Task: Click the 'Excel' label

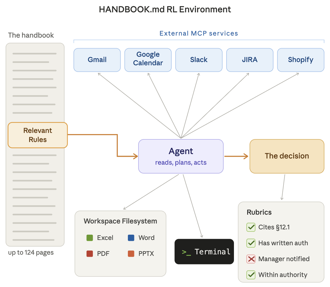Action: coord(105,238)
